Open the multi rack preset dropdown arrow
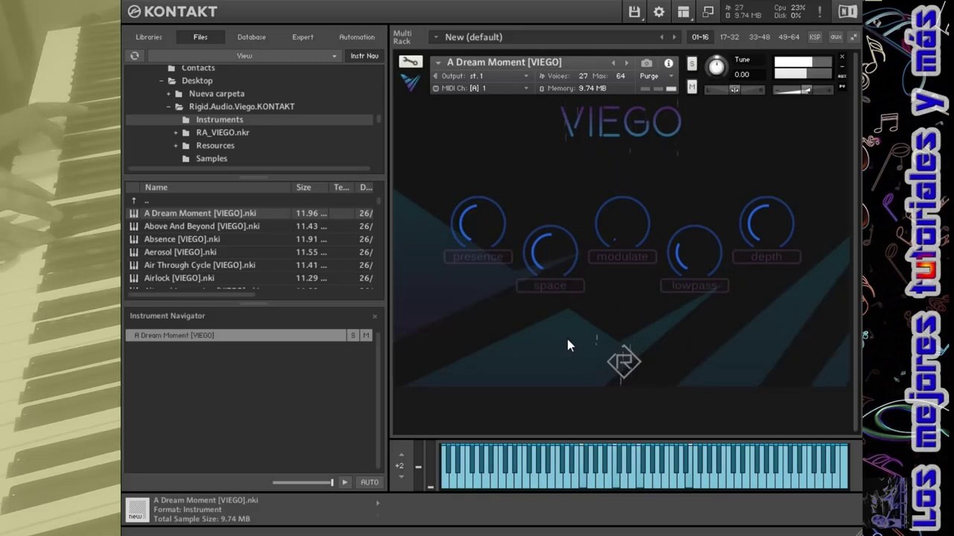The width and height of the screenshot is (954, 536). click(436, 37)
